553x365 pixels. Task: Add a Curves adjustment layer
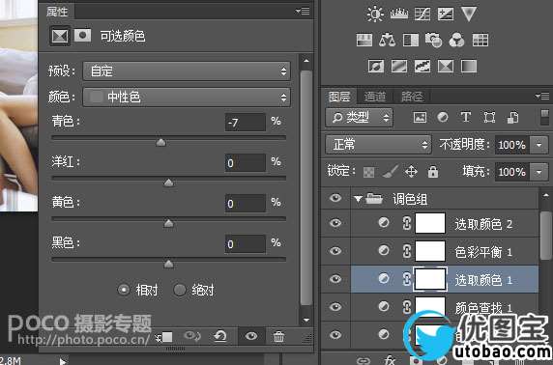pyautogui.click(x=422, y=14)
